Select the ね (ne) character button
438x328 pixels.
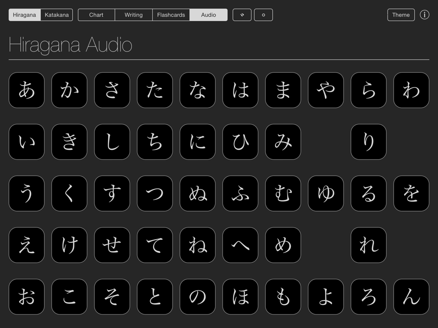pos(198,245)
